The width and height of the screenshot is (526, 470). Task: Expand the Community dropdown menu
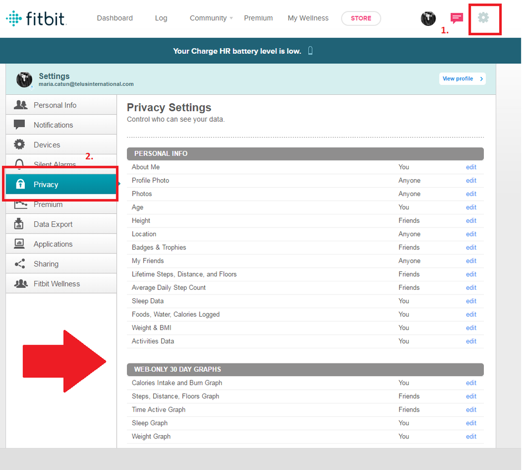(211, 18)
